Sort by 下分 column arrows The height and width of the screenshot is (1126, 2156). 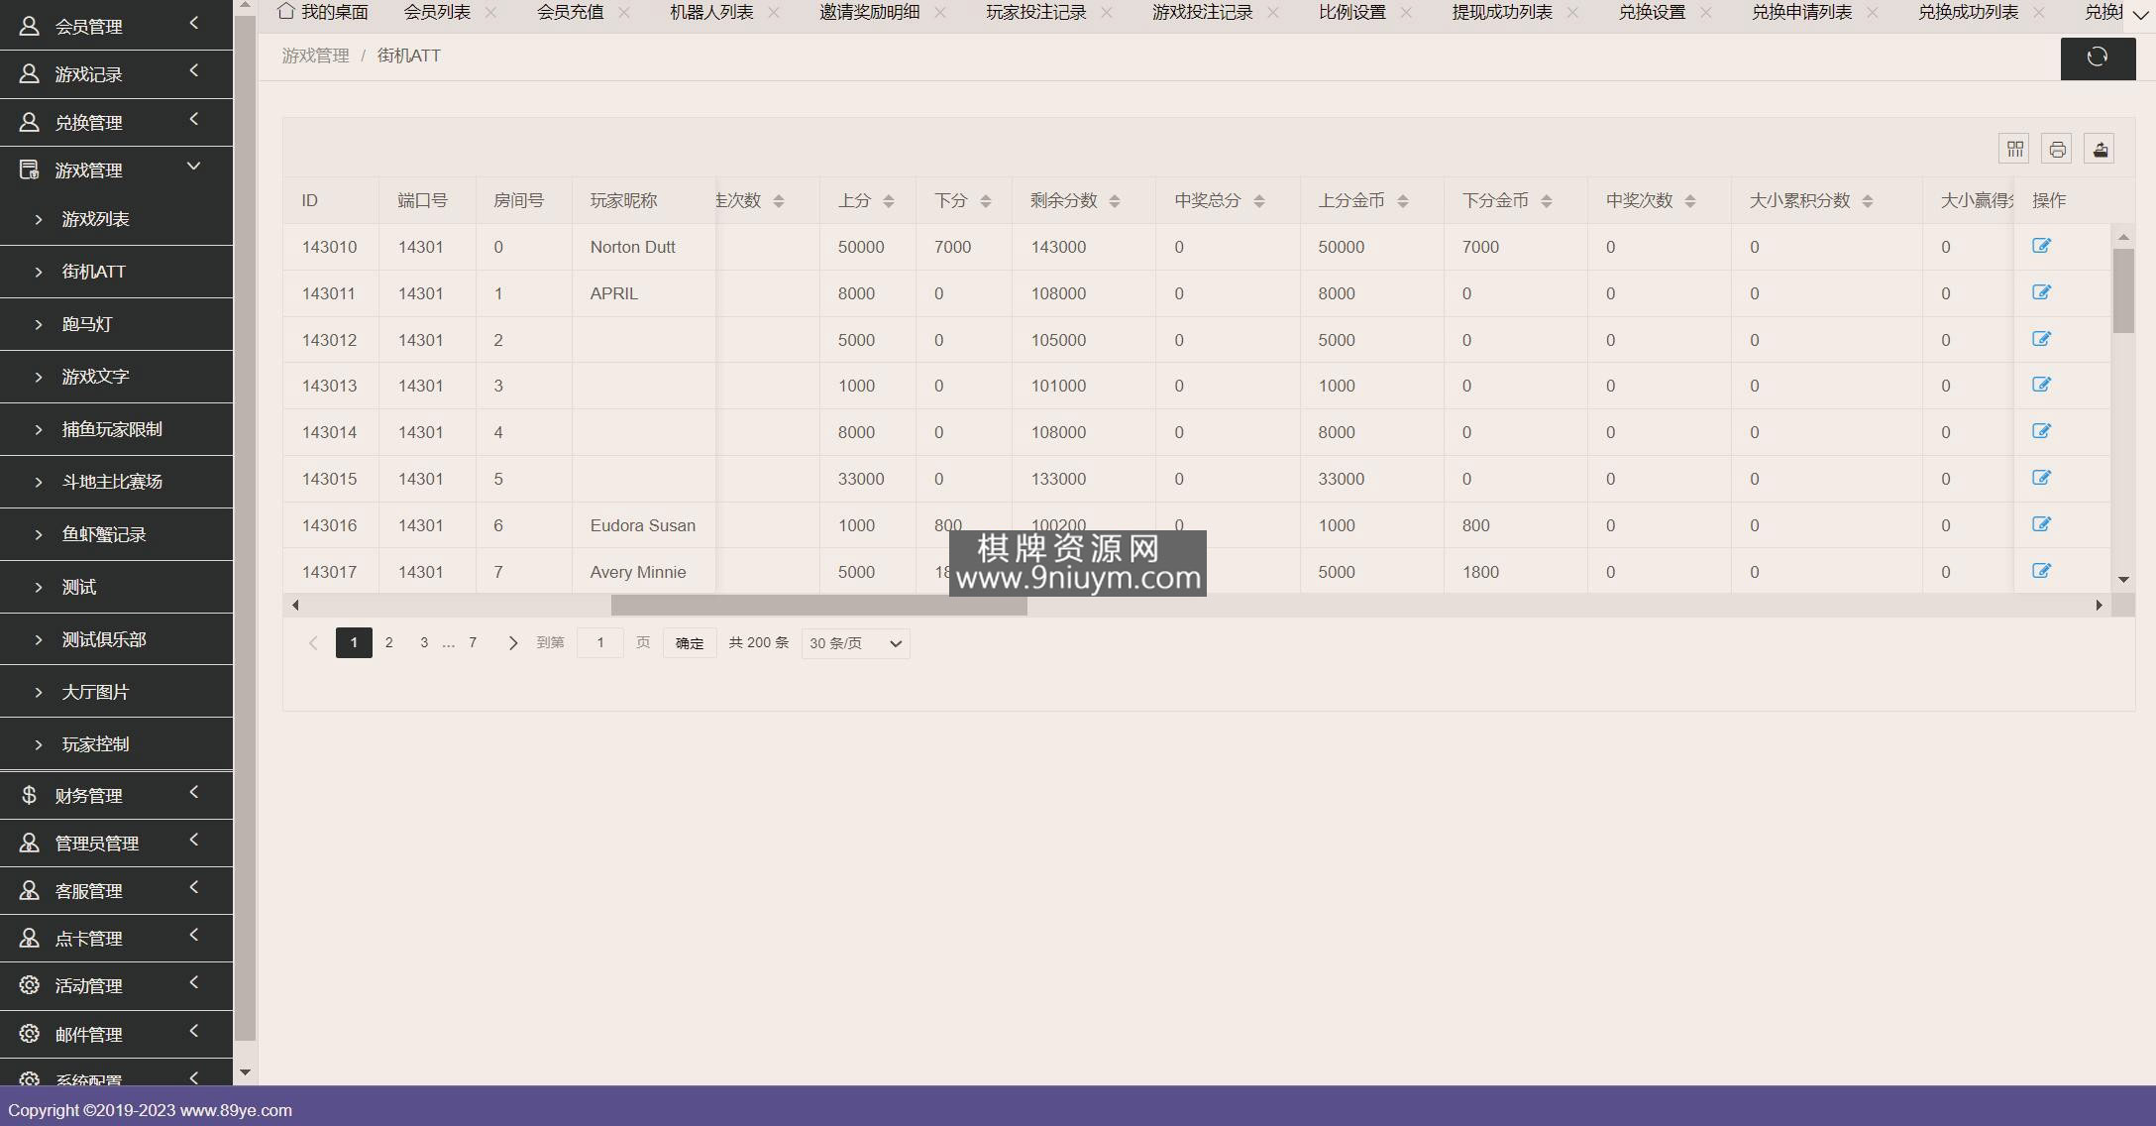986,201
